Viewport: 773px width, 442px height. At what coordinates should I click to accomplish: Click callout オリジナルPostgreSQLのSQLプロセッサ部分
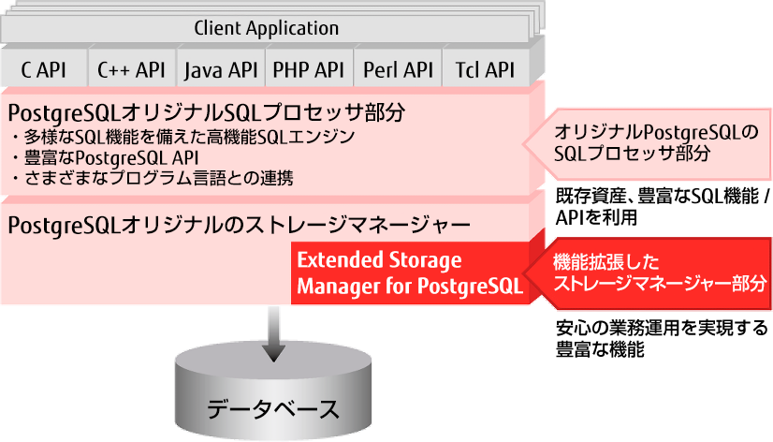tap(647, 143)
